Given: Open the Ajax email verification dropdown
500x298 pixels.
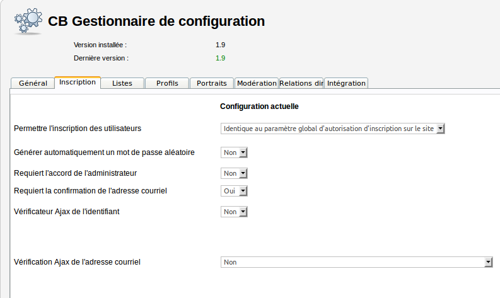Looking at the screenshot, I should point(356,262).
